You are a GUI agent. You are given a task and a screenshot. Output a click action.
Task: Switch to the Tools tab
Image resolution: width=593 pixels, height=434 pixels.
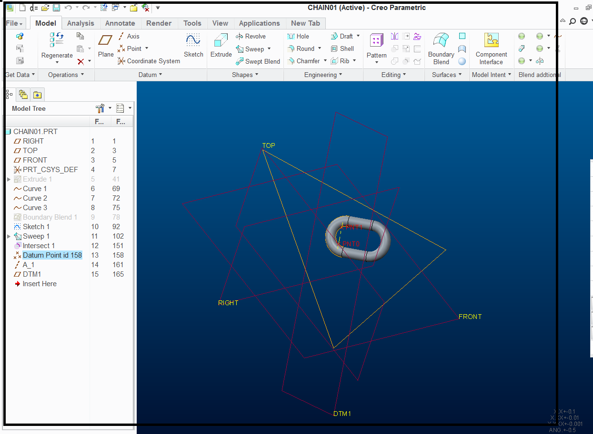click(x=192, y=23)
